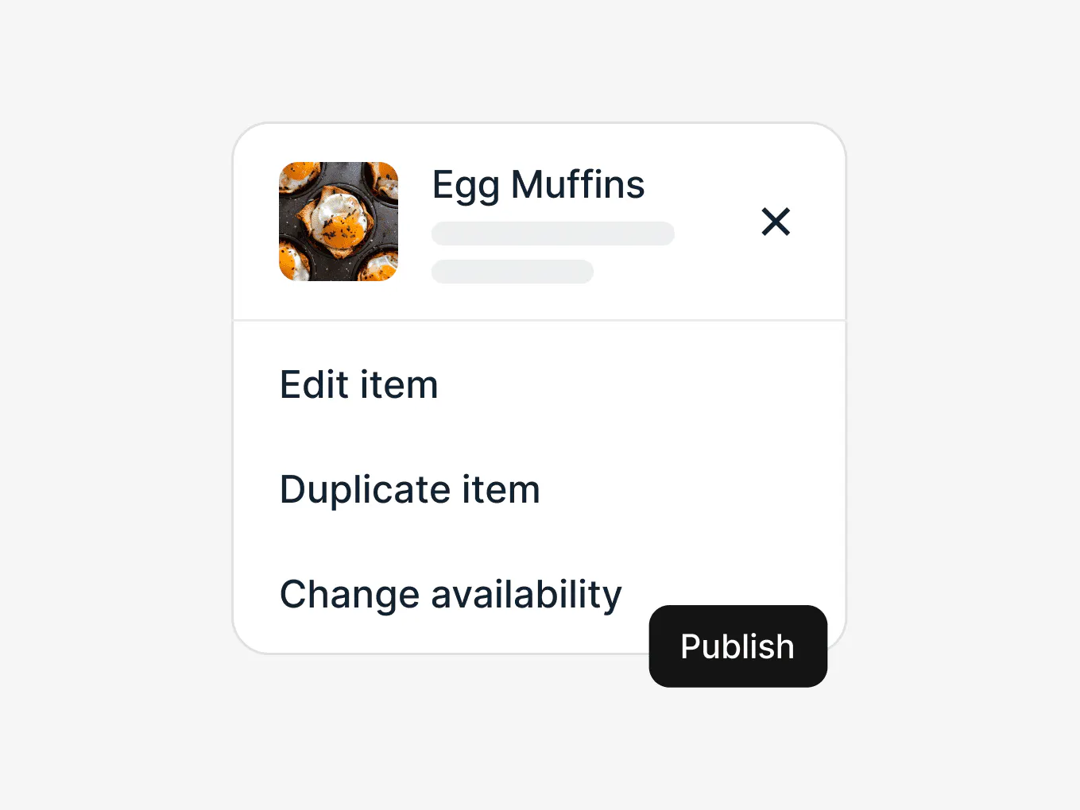Select the item image in the header
This screenshot has width=1080, height=810.
pyautogui.click(x=339, y=222)
